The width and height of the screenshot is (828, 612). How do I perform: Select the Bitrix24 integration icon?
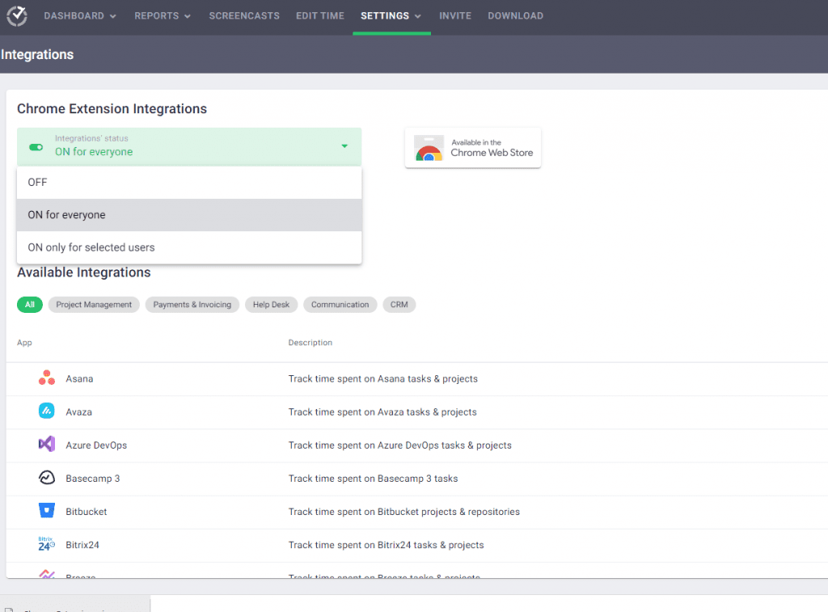coord(45,544)
